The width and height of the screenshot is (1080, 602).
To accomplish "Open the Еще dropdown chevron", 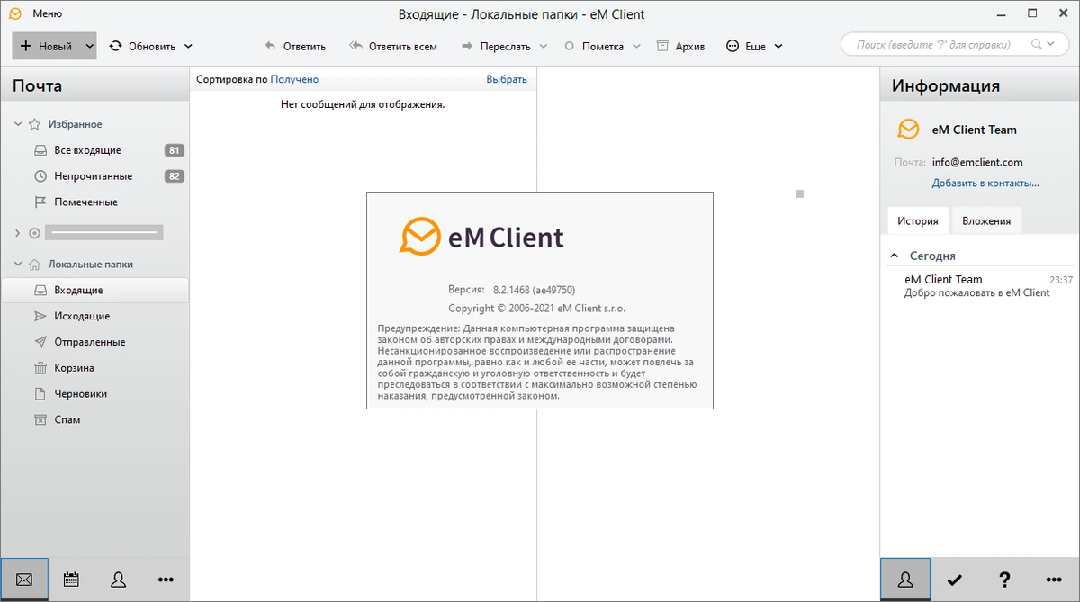I will [778, 46].
